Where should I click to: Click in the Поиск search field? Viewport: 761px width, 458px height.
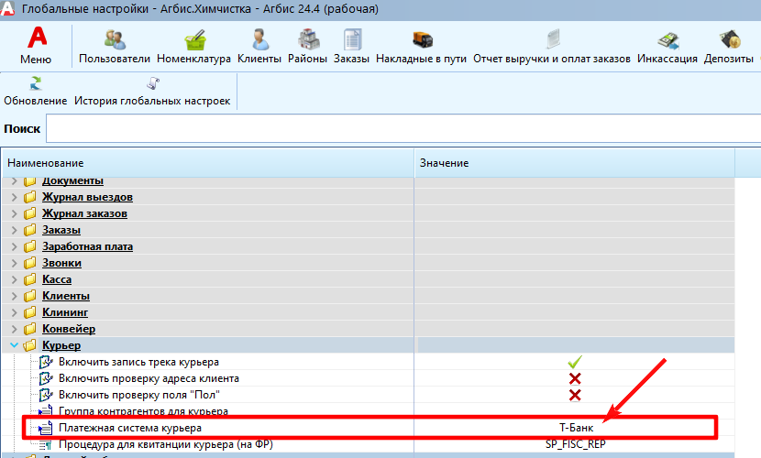403,129
